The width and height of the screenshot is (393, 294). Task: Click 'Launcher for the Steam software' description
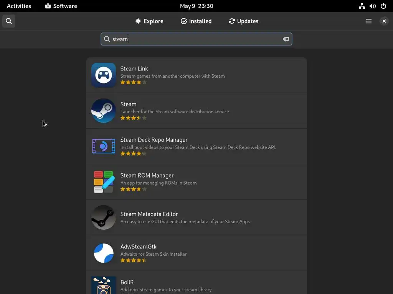pos(175,111)
